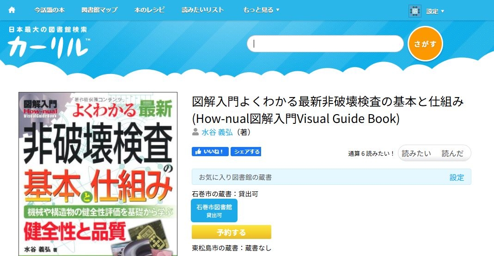Open the 読みたいリスト page
The height and width of the screenshot is (256, 494).
click(x=203, y=10)
